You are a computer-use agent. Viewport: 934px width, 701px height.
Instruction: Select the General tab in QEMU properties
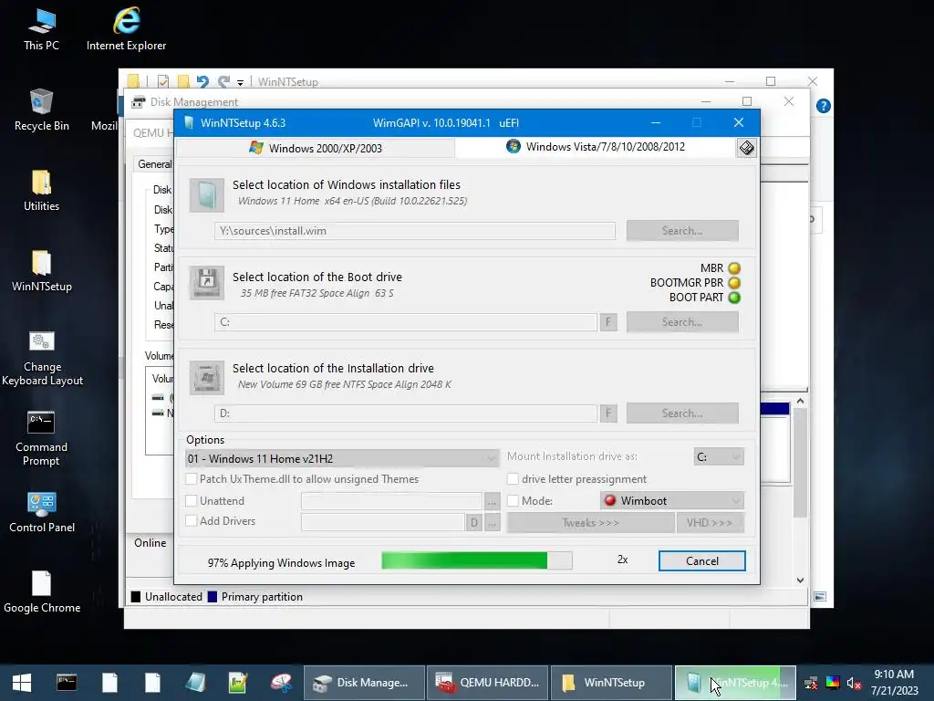click(x=154, y=164)
